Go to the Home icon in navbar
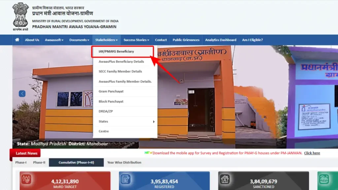Image resolution: width=338 pixels, height=190 pixels. [x=17, y=40]
